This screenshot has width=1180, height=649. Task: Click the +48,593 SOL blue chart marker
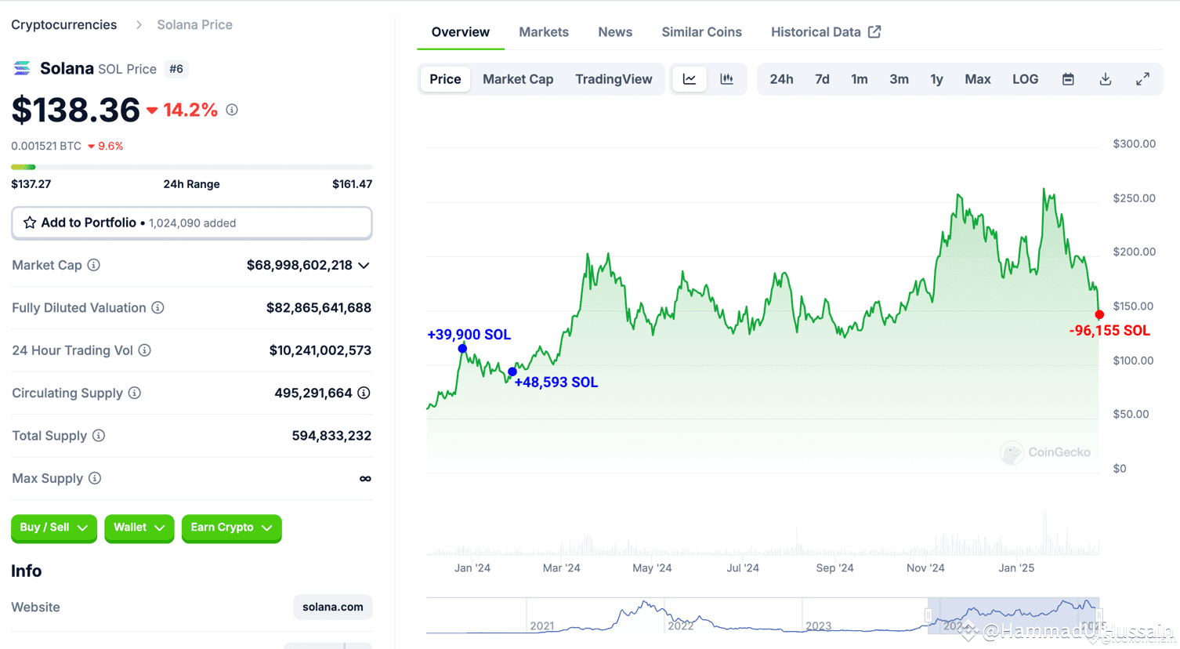512,372
